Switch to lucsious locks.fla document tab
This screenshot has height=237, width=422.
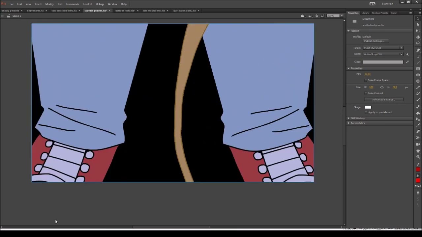[x=125, y=11]
